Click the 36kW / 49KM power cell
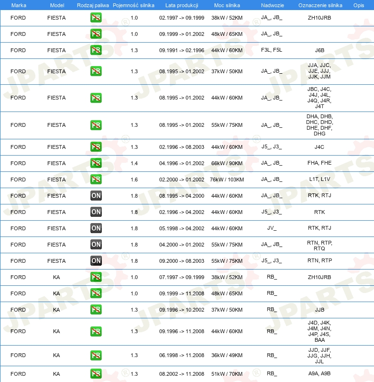Viewport: 374px width, 382px height. [x=227, y=355]
